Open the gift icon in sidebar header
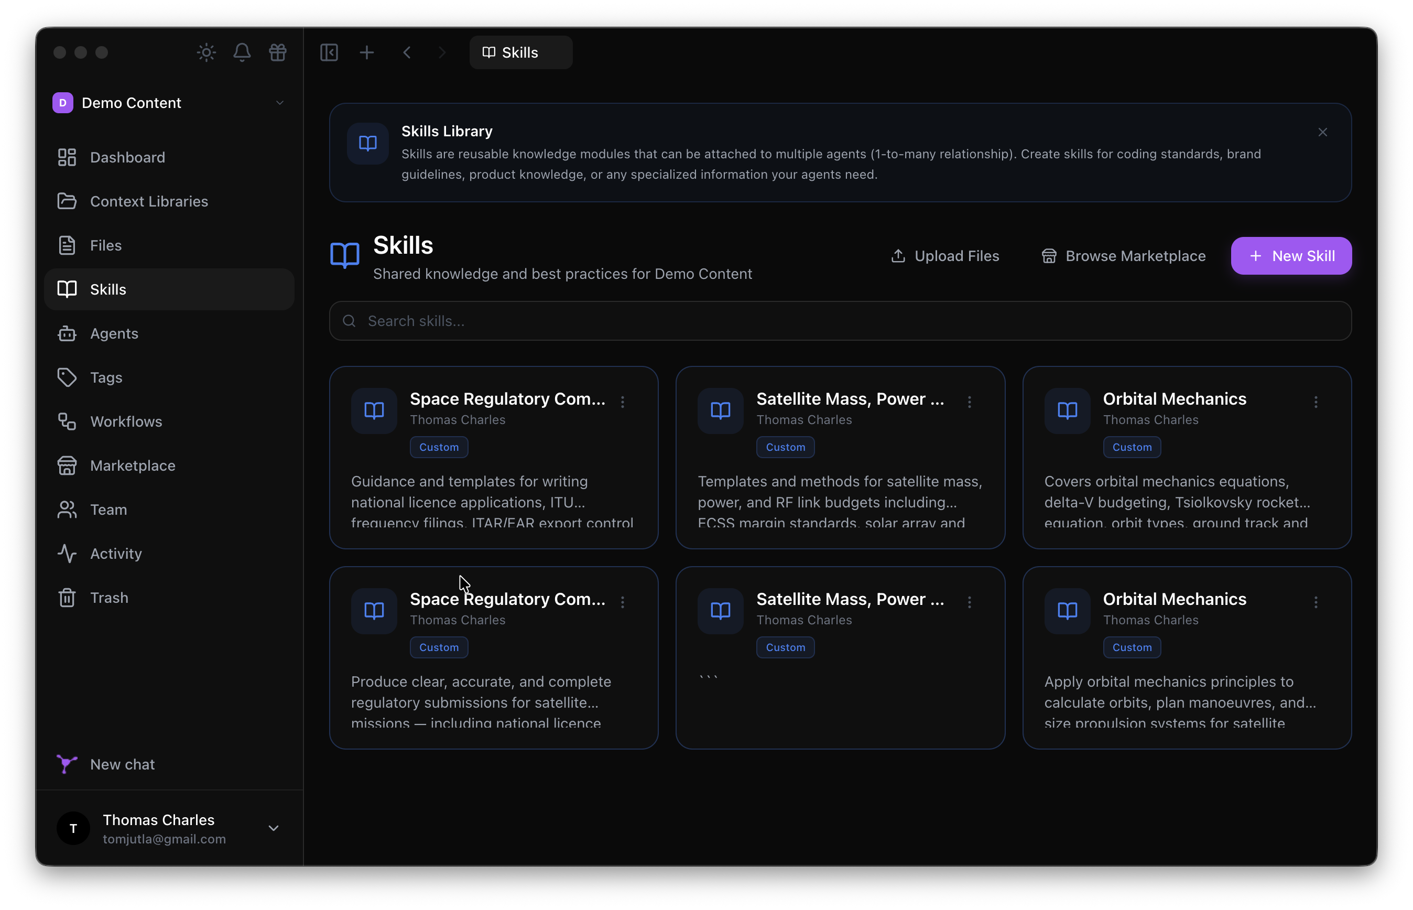The width and height of the screenshot is (1413, 910). pyautogui.click(x=278, y=52)
